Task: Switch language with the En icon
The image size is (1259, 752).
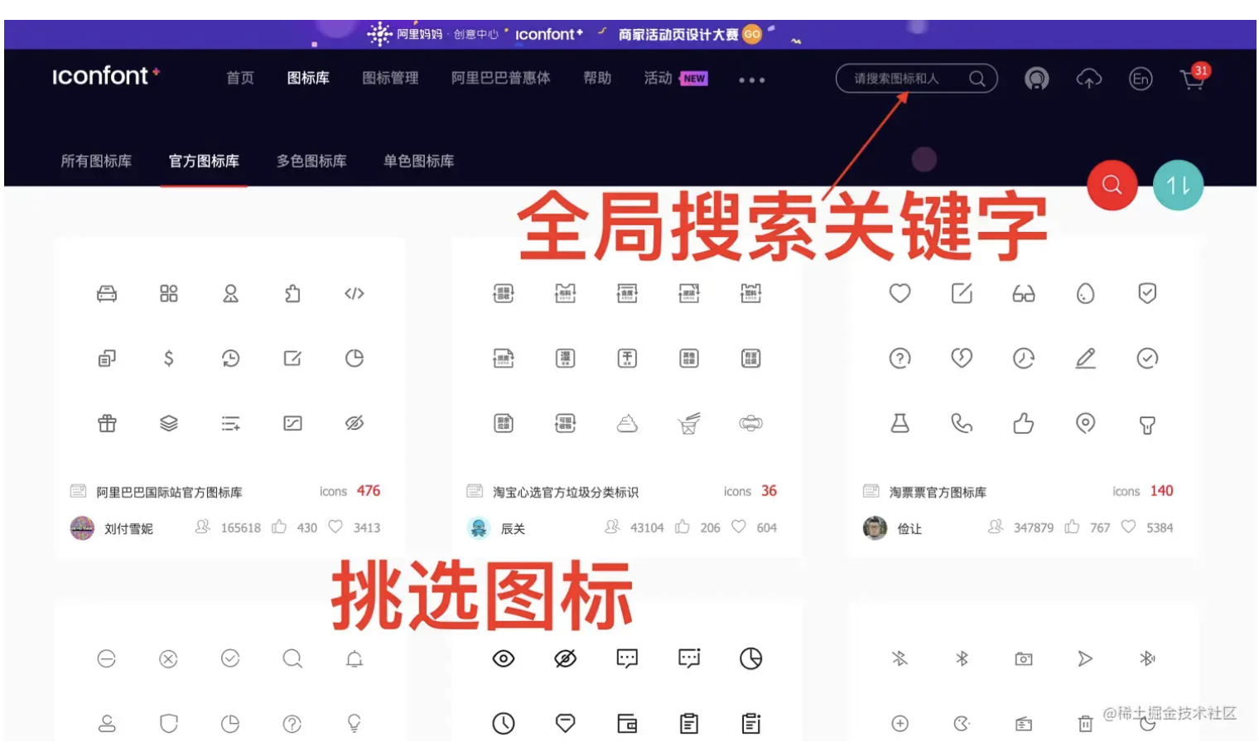Action: tap(1141, 79)
